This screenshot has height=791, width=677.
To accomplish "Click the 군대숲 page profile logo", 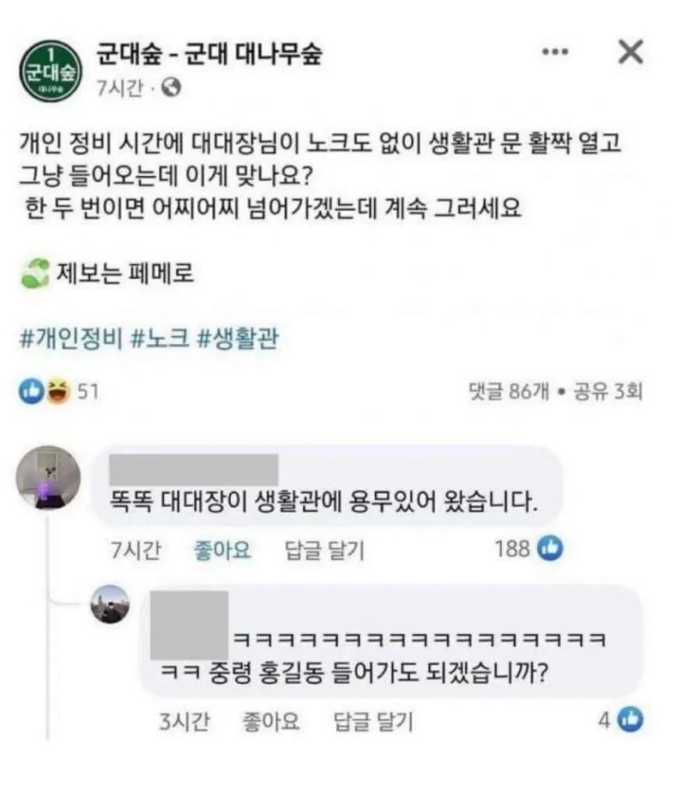I will pos(50,69).
